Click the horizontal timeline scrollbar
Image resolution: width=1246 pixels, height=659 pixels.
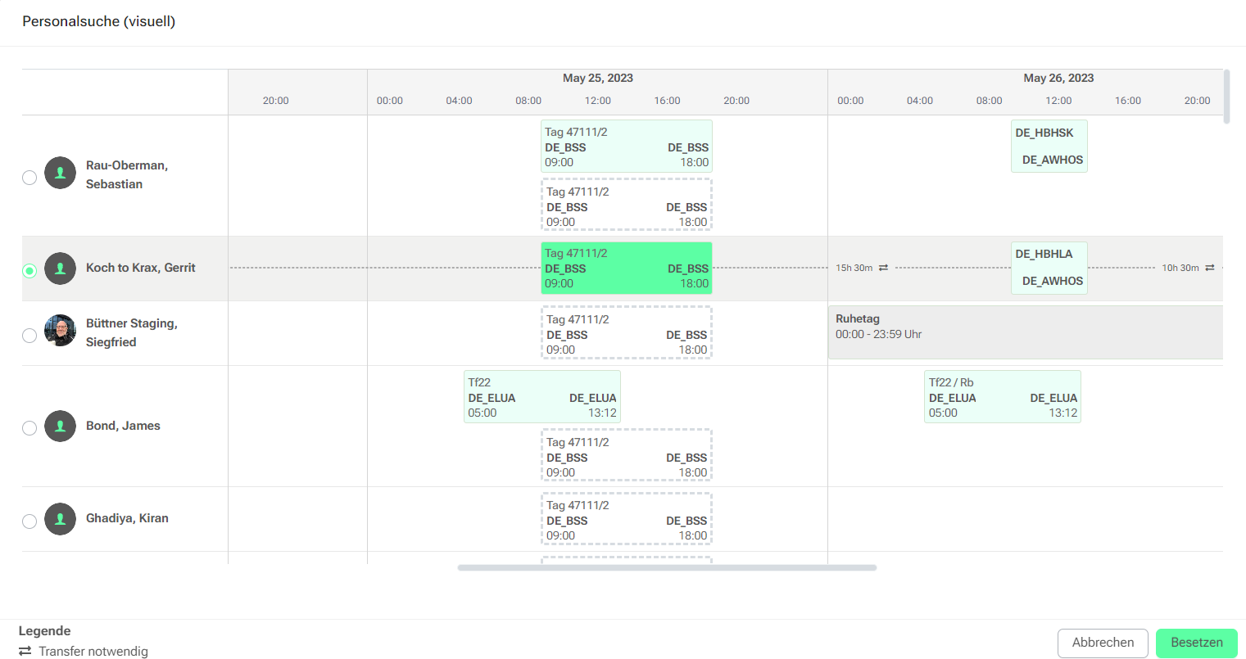pyautogui.click(x=667, y=567)
